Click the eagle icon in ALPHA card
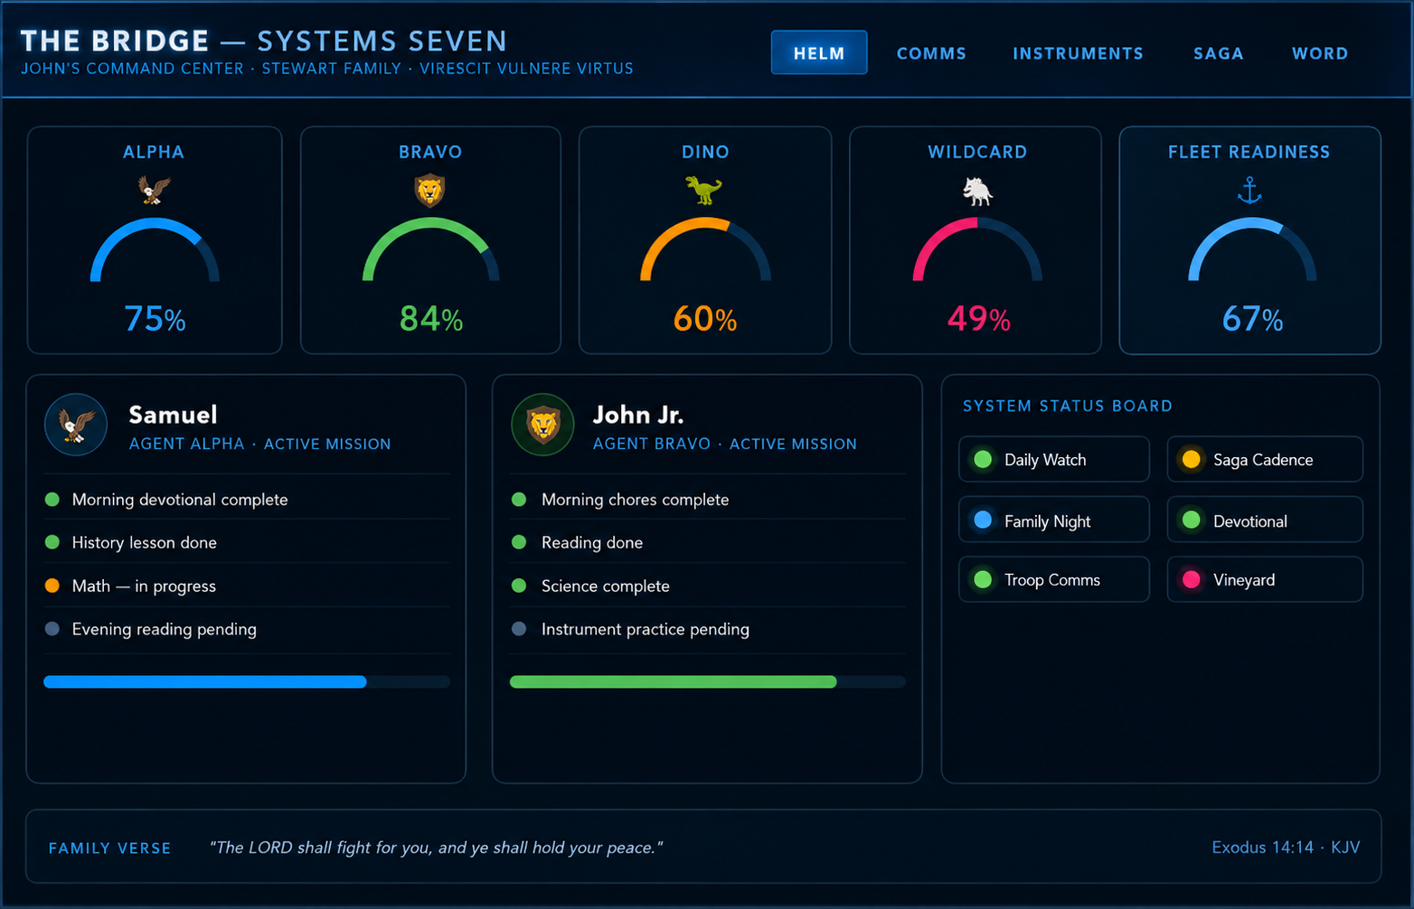The width and height of the screenshot is (1414, 909). [155, 190]
